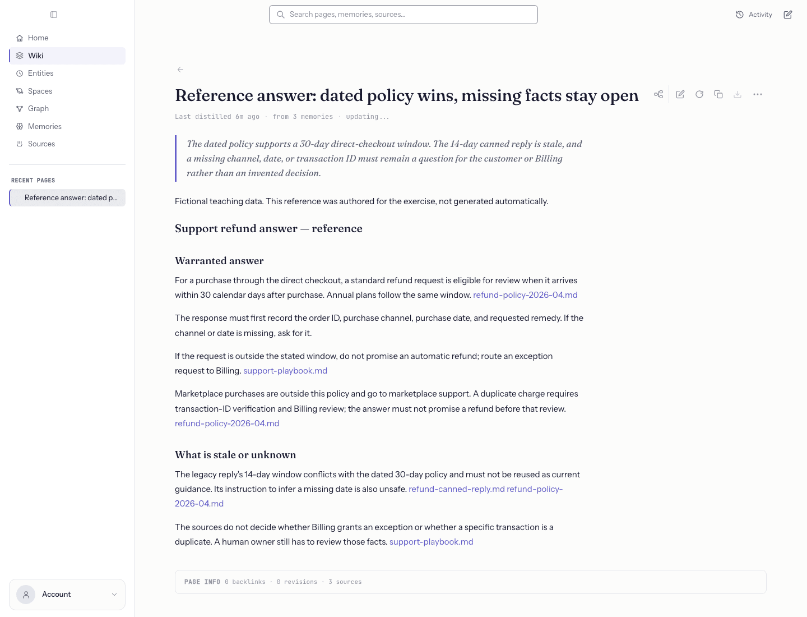807x617 pixels.
Task: Click the search magnifier icon
Action: click(x=281, y=15)
